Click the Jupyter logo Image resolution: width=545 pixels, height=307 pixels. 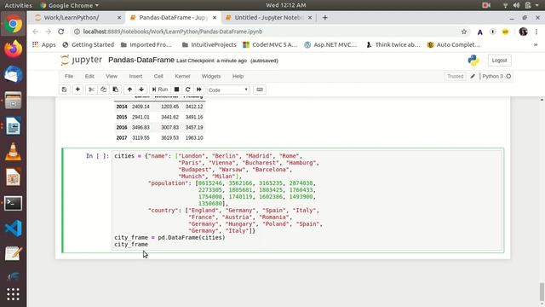82,61
